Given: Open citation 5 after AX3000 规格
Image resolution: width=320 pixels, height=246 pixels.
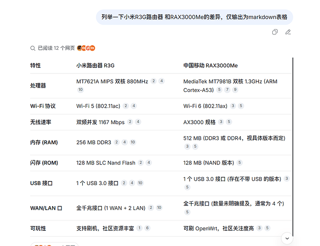Looking at the screenshot, I should tap(229, 122).
